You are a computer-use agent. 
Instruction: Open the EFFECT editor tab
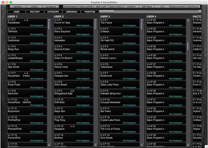tap(132, 7)
